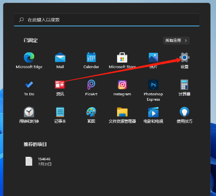Click the search box 在此键入以搜索
Viewport: 216px width, 196px height.
coord(107,20)
